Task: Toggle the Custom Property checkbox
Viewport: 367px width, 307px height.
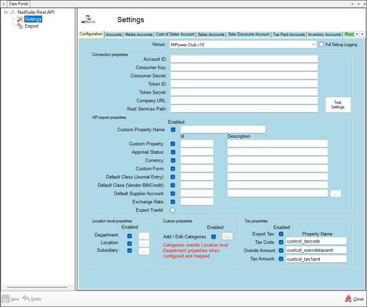Action: (173, 144)
